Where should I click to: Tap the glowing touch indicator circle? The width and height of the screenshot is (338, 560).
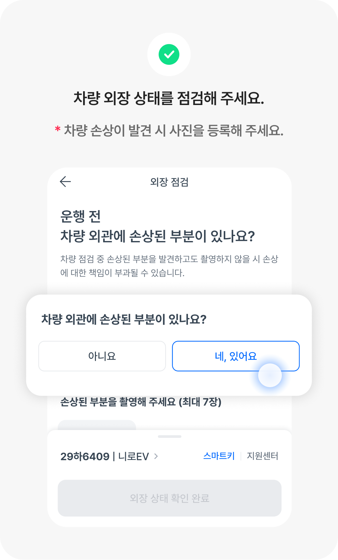point(270,375)
